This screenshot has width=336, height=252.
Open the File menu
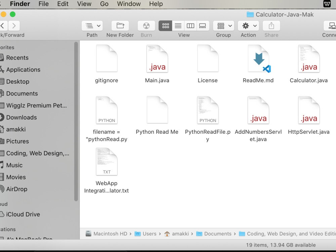click(x=43, y=4)
